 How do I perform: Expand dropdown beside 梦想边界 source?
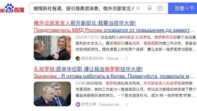pos(127,104)
